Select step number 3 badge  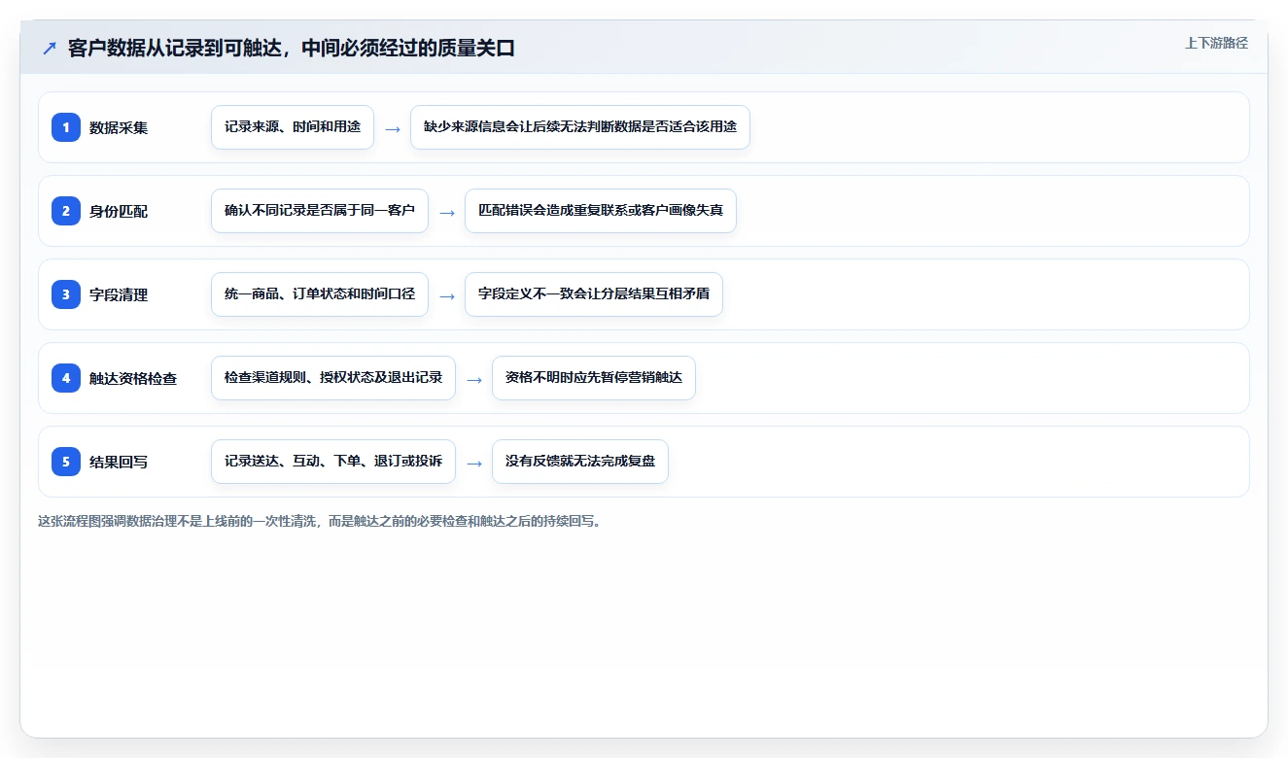pos(66,294)
